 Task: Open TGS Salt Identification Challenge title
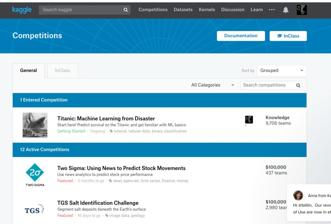(98, 203)
